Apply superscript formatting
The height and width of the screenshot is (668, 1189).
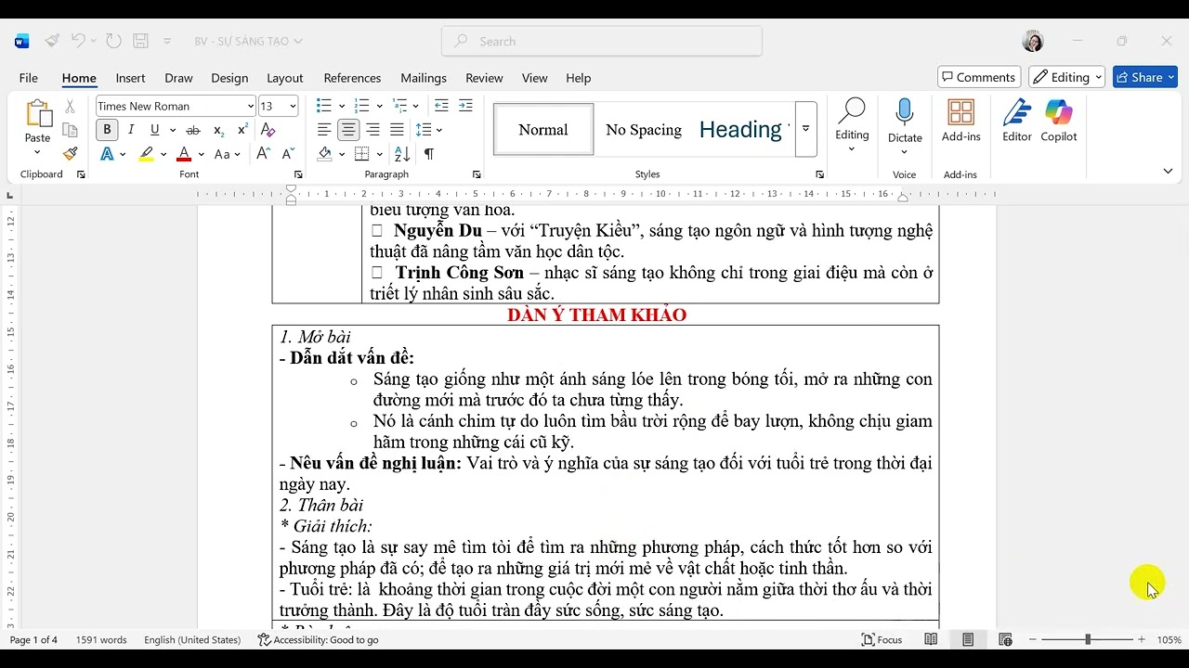[x=242, y=130]
